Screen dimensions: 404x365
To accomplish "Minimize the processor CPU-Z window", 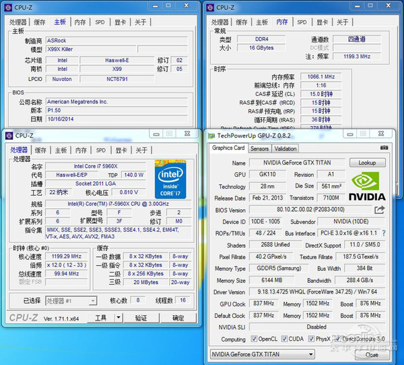I will 156,134.
